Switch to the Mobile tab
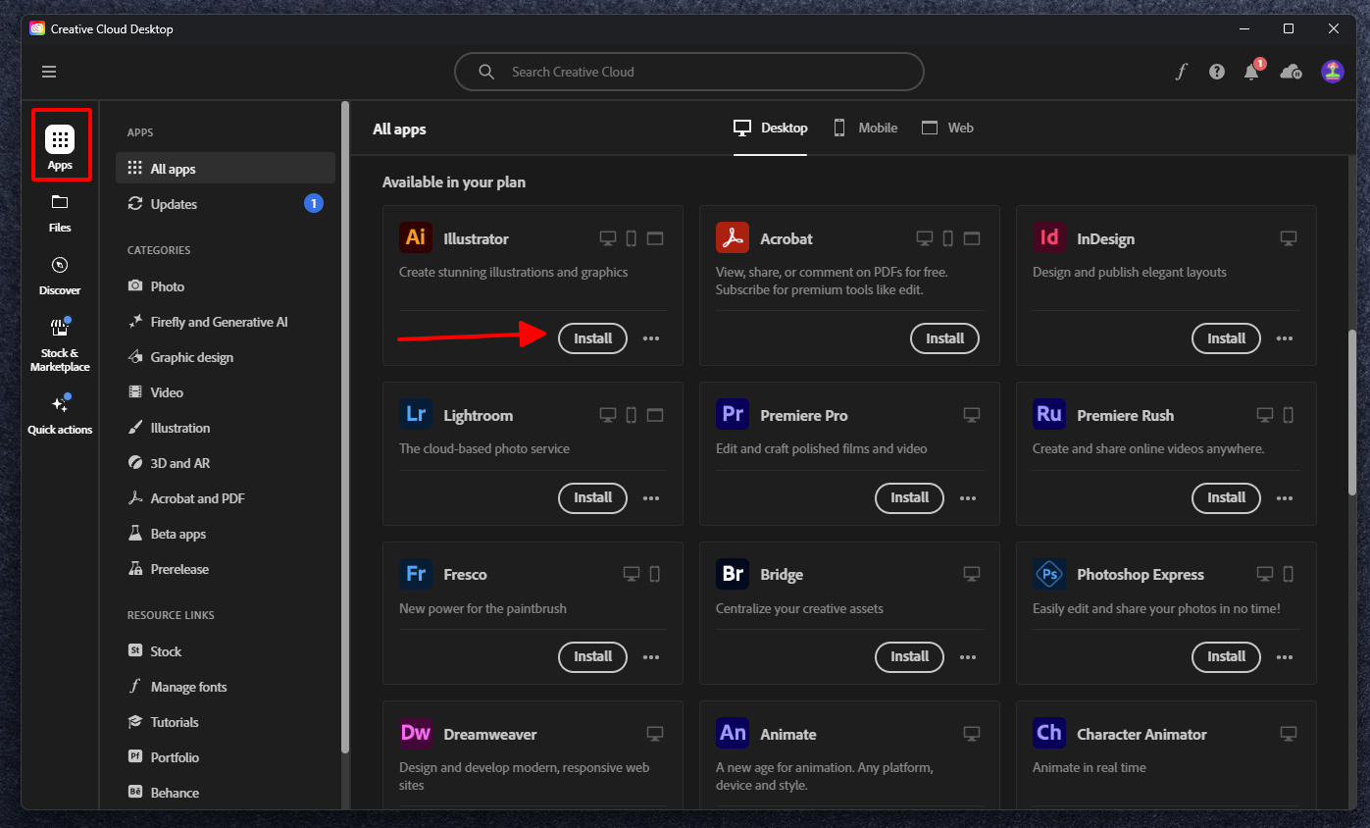The image size is (1370, 828). 865,128
